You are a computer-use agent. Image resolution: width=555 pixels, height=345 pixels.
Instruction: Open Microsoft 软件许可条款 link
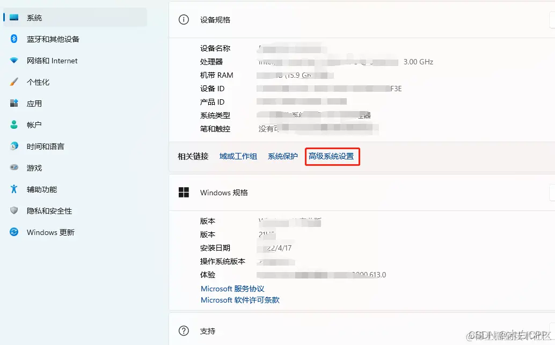[240, 300]
